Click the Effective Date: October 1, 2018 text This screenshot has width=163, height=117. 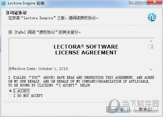coord(39,69)
